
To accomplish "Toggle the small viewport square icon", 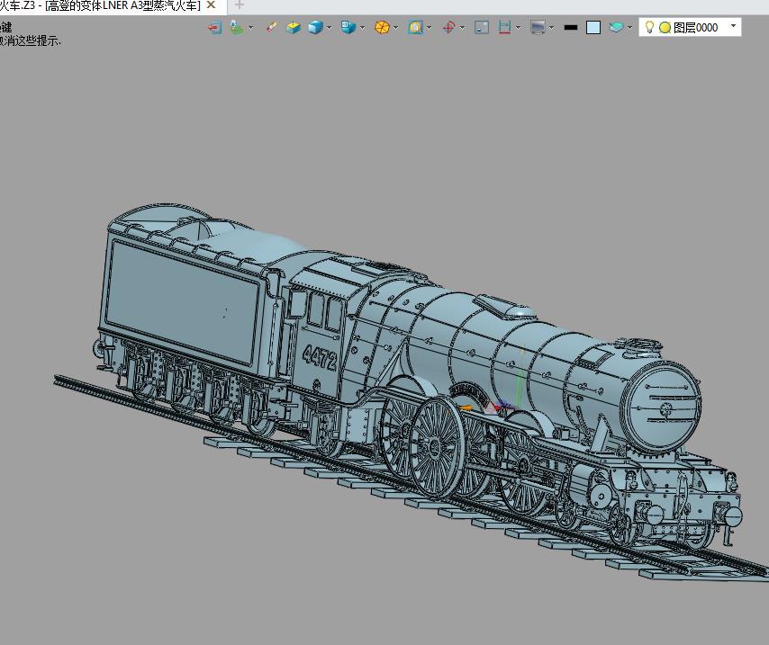I will tap(482, 27).
